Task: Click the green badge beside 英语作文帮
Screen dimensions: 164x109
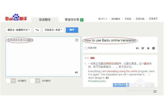Action: click(x=82, y=20)
